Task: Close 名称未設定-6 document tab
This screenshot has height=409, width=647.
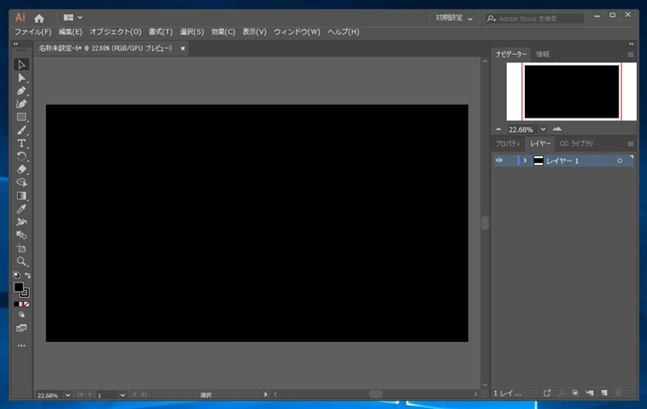Action: click(x=182, y=48)
